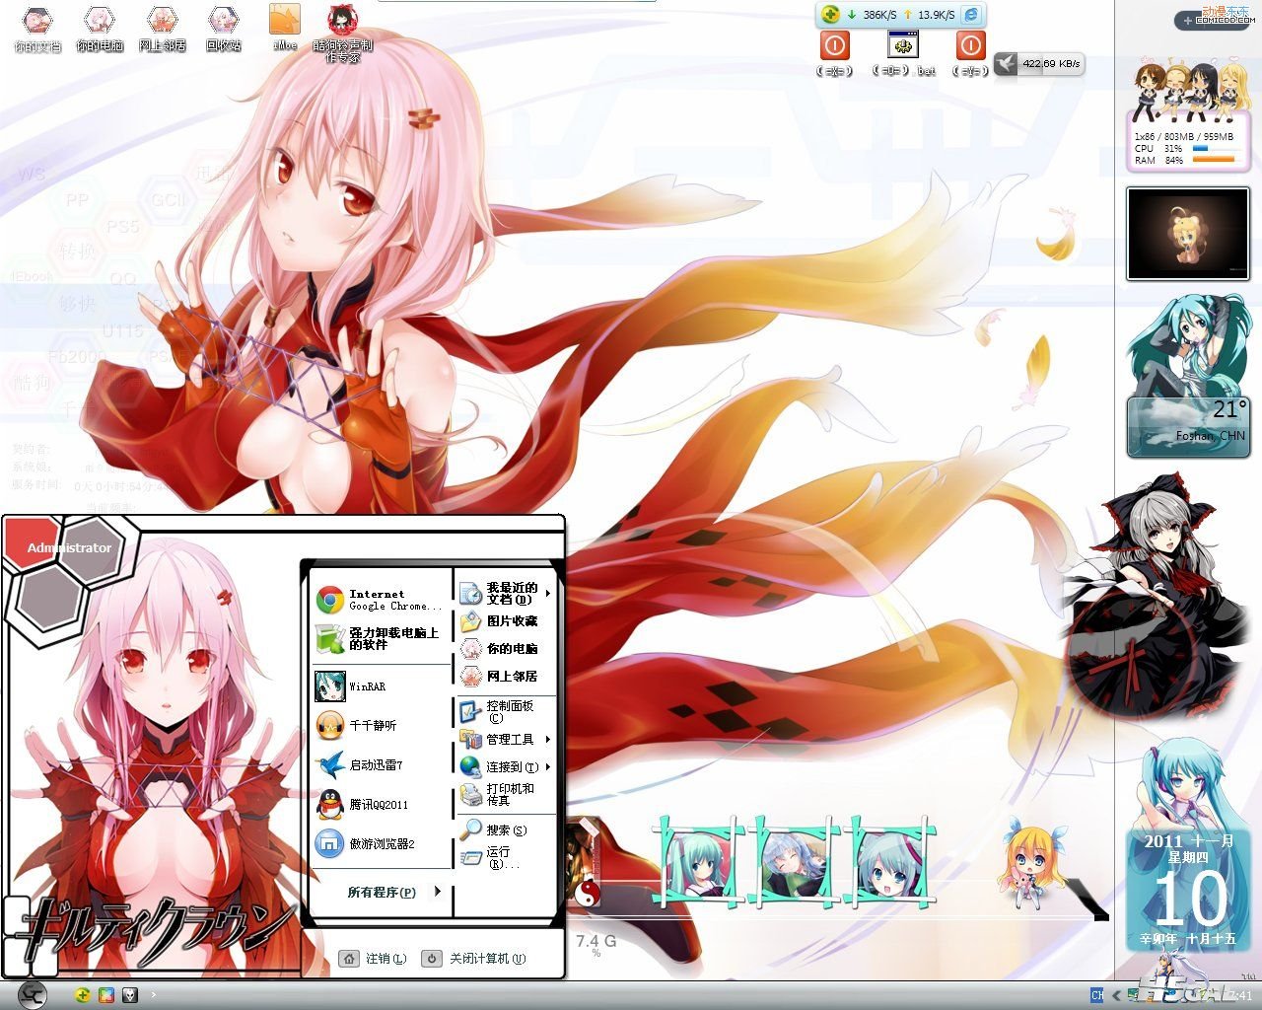Start 启动迅雷7 download manager
1262x1010 pixels.
(375, 765)
